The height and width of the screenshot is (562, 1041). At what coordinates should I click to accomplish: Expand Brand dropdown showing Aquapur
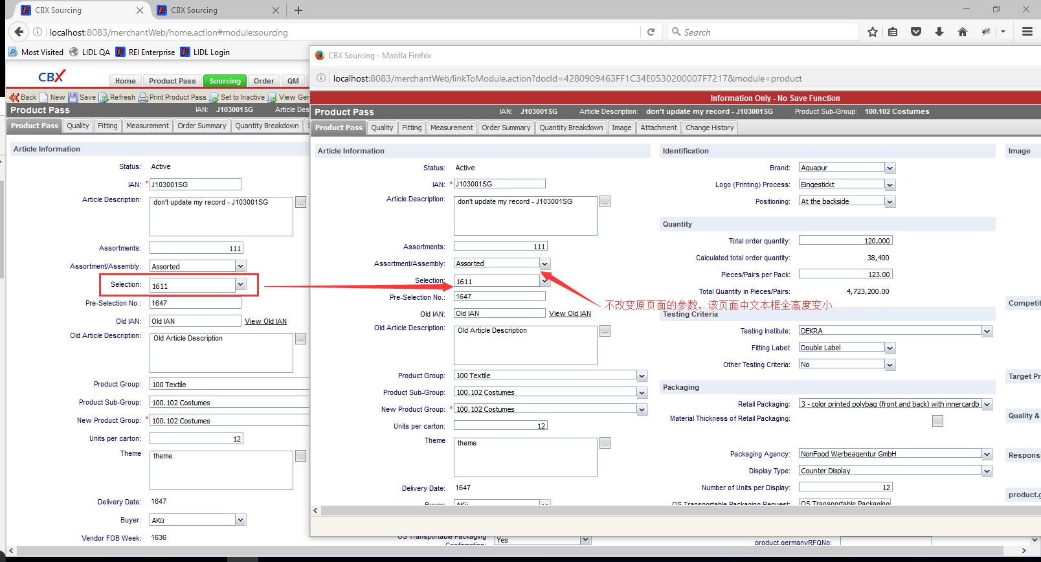890,168
